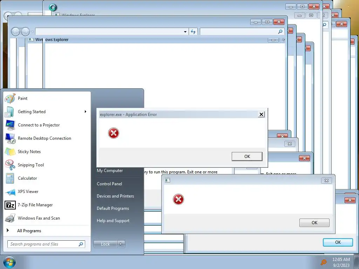Open the Explorer address bar dropdown

[185, 32]
